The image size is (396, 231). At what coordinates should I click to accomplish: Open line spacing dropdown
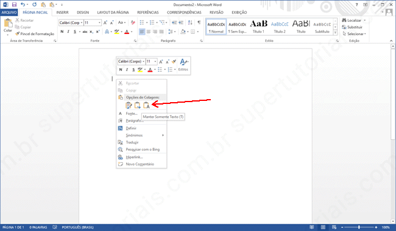coord(172,32)
